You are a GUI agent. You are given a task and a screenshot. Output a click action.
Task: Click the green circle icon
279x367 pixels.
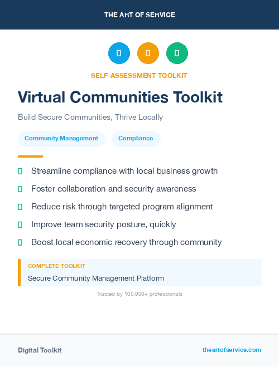coord(177,53)
